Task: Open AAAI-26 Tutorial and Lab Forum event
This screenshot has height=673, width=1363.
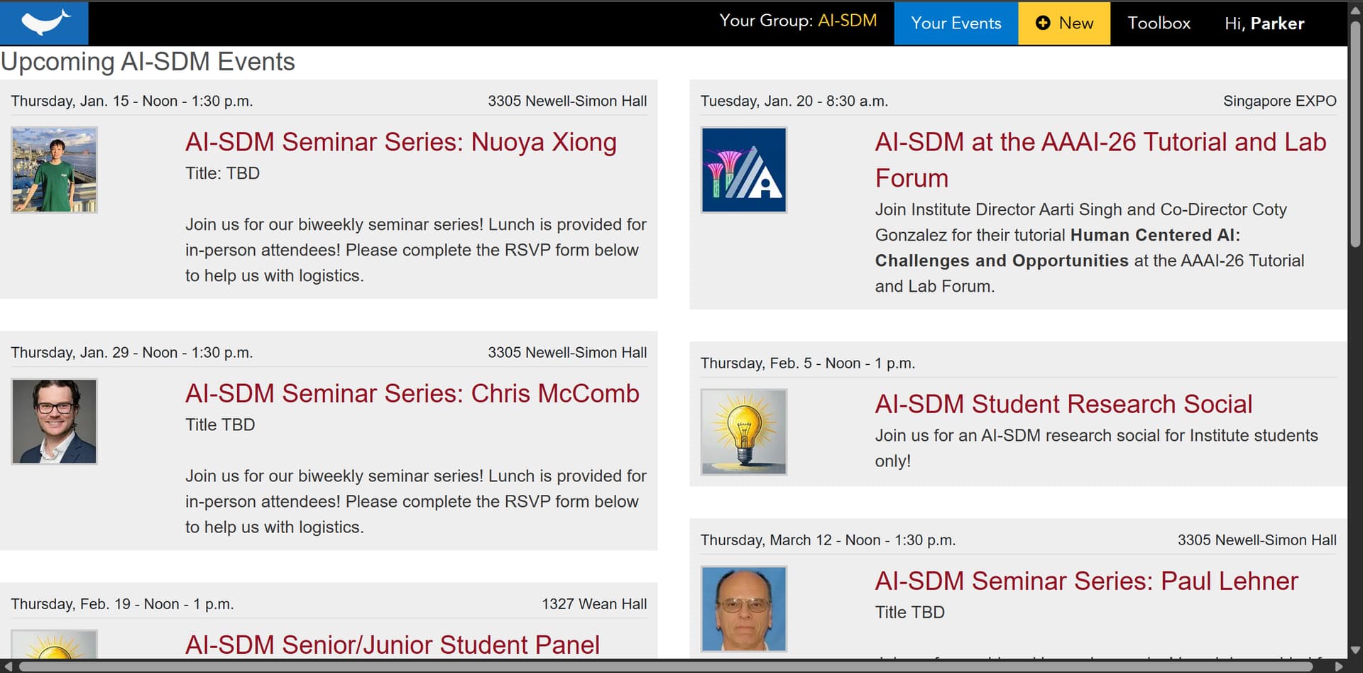Action: (1100, 160)
